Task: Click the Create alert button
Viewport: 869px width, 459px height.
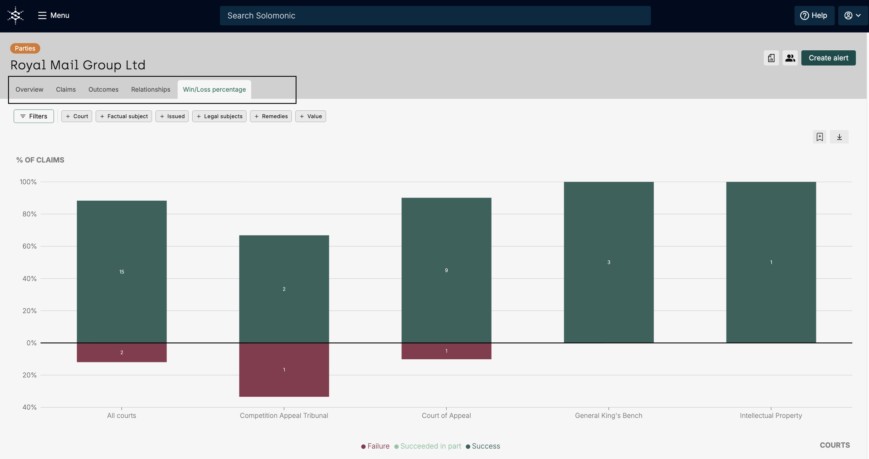Action: tap(828, 58)
